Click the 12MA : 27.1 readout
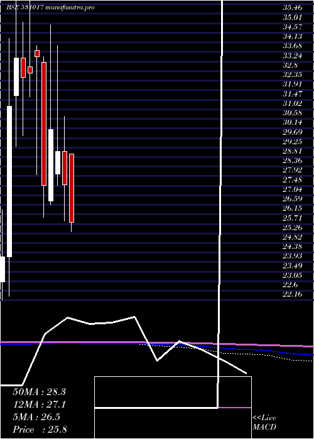 coord(39,405)
